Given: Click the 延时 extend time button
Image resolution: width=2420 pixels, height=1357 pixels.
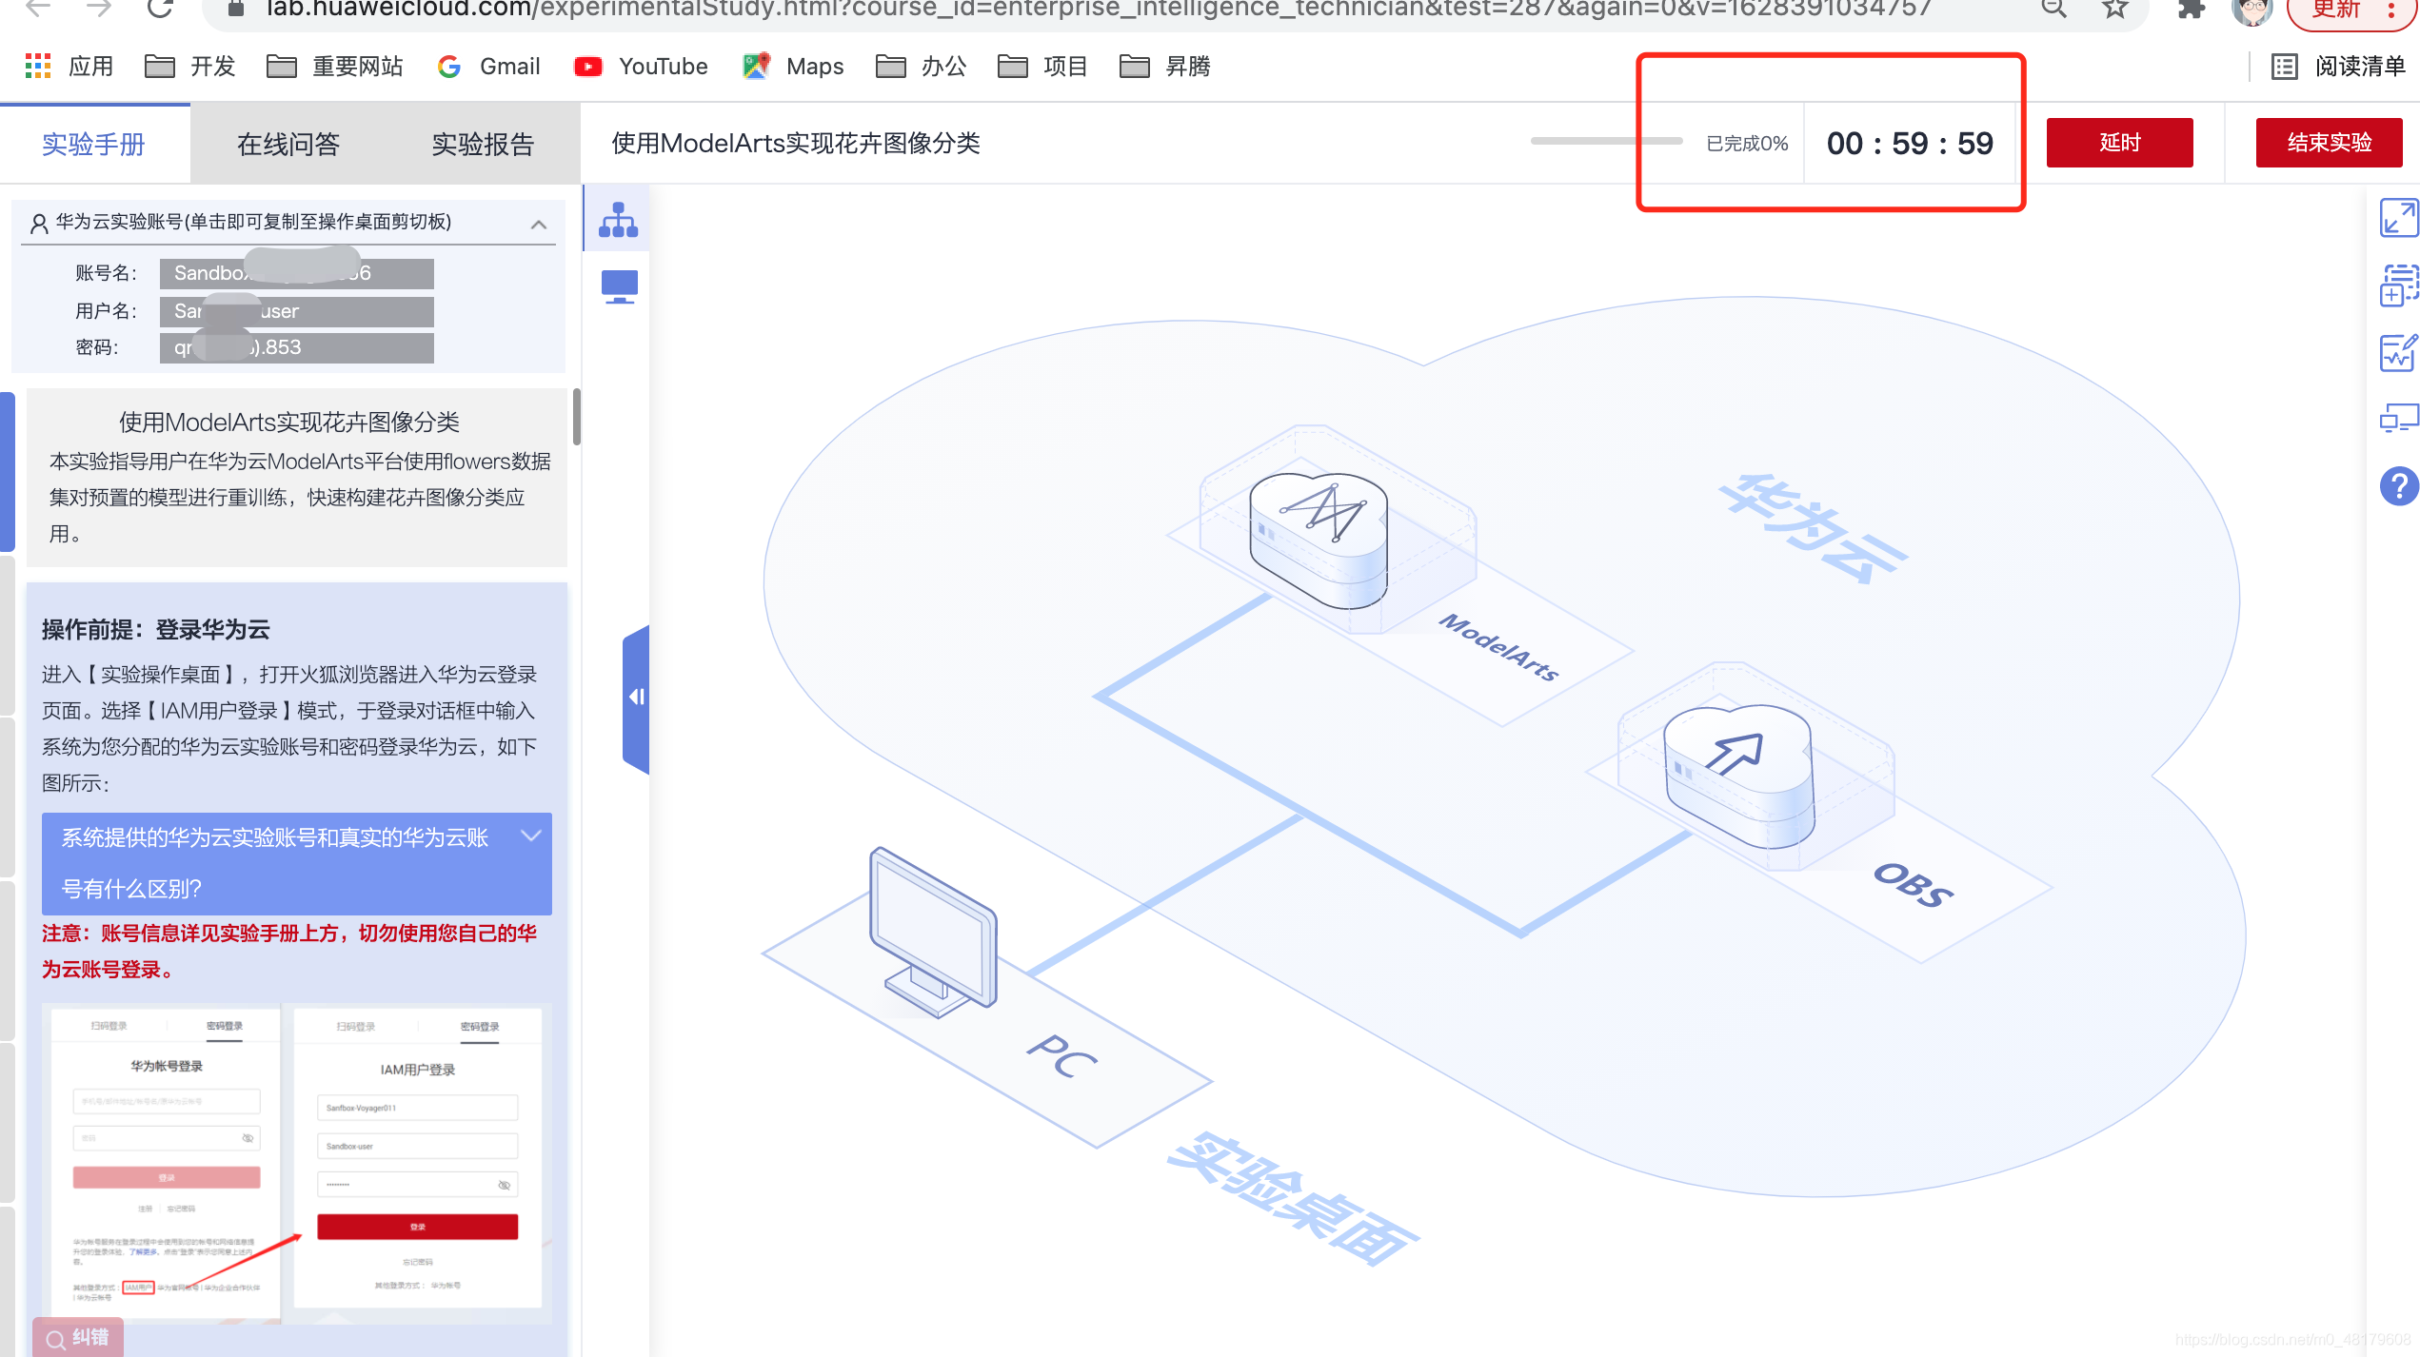Looking at the screenshot, I should (2120, 143).
